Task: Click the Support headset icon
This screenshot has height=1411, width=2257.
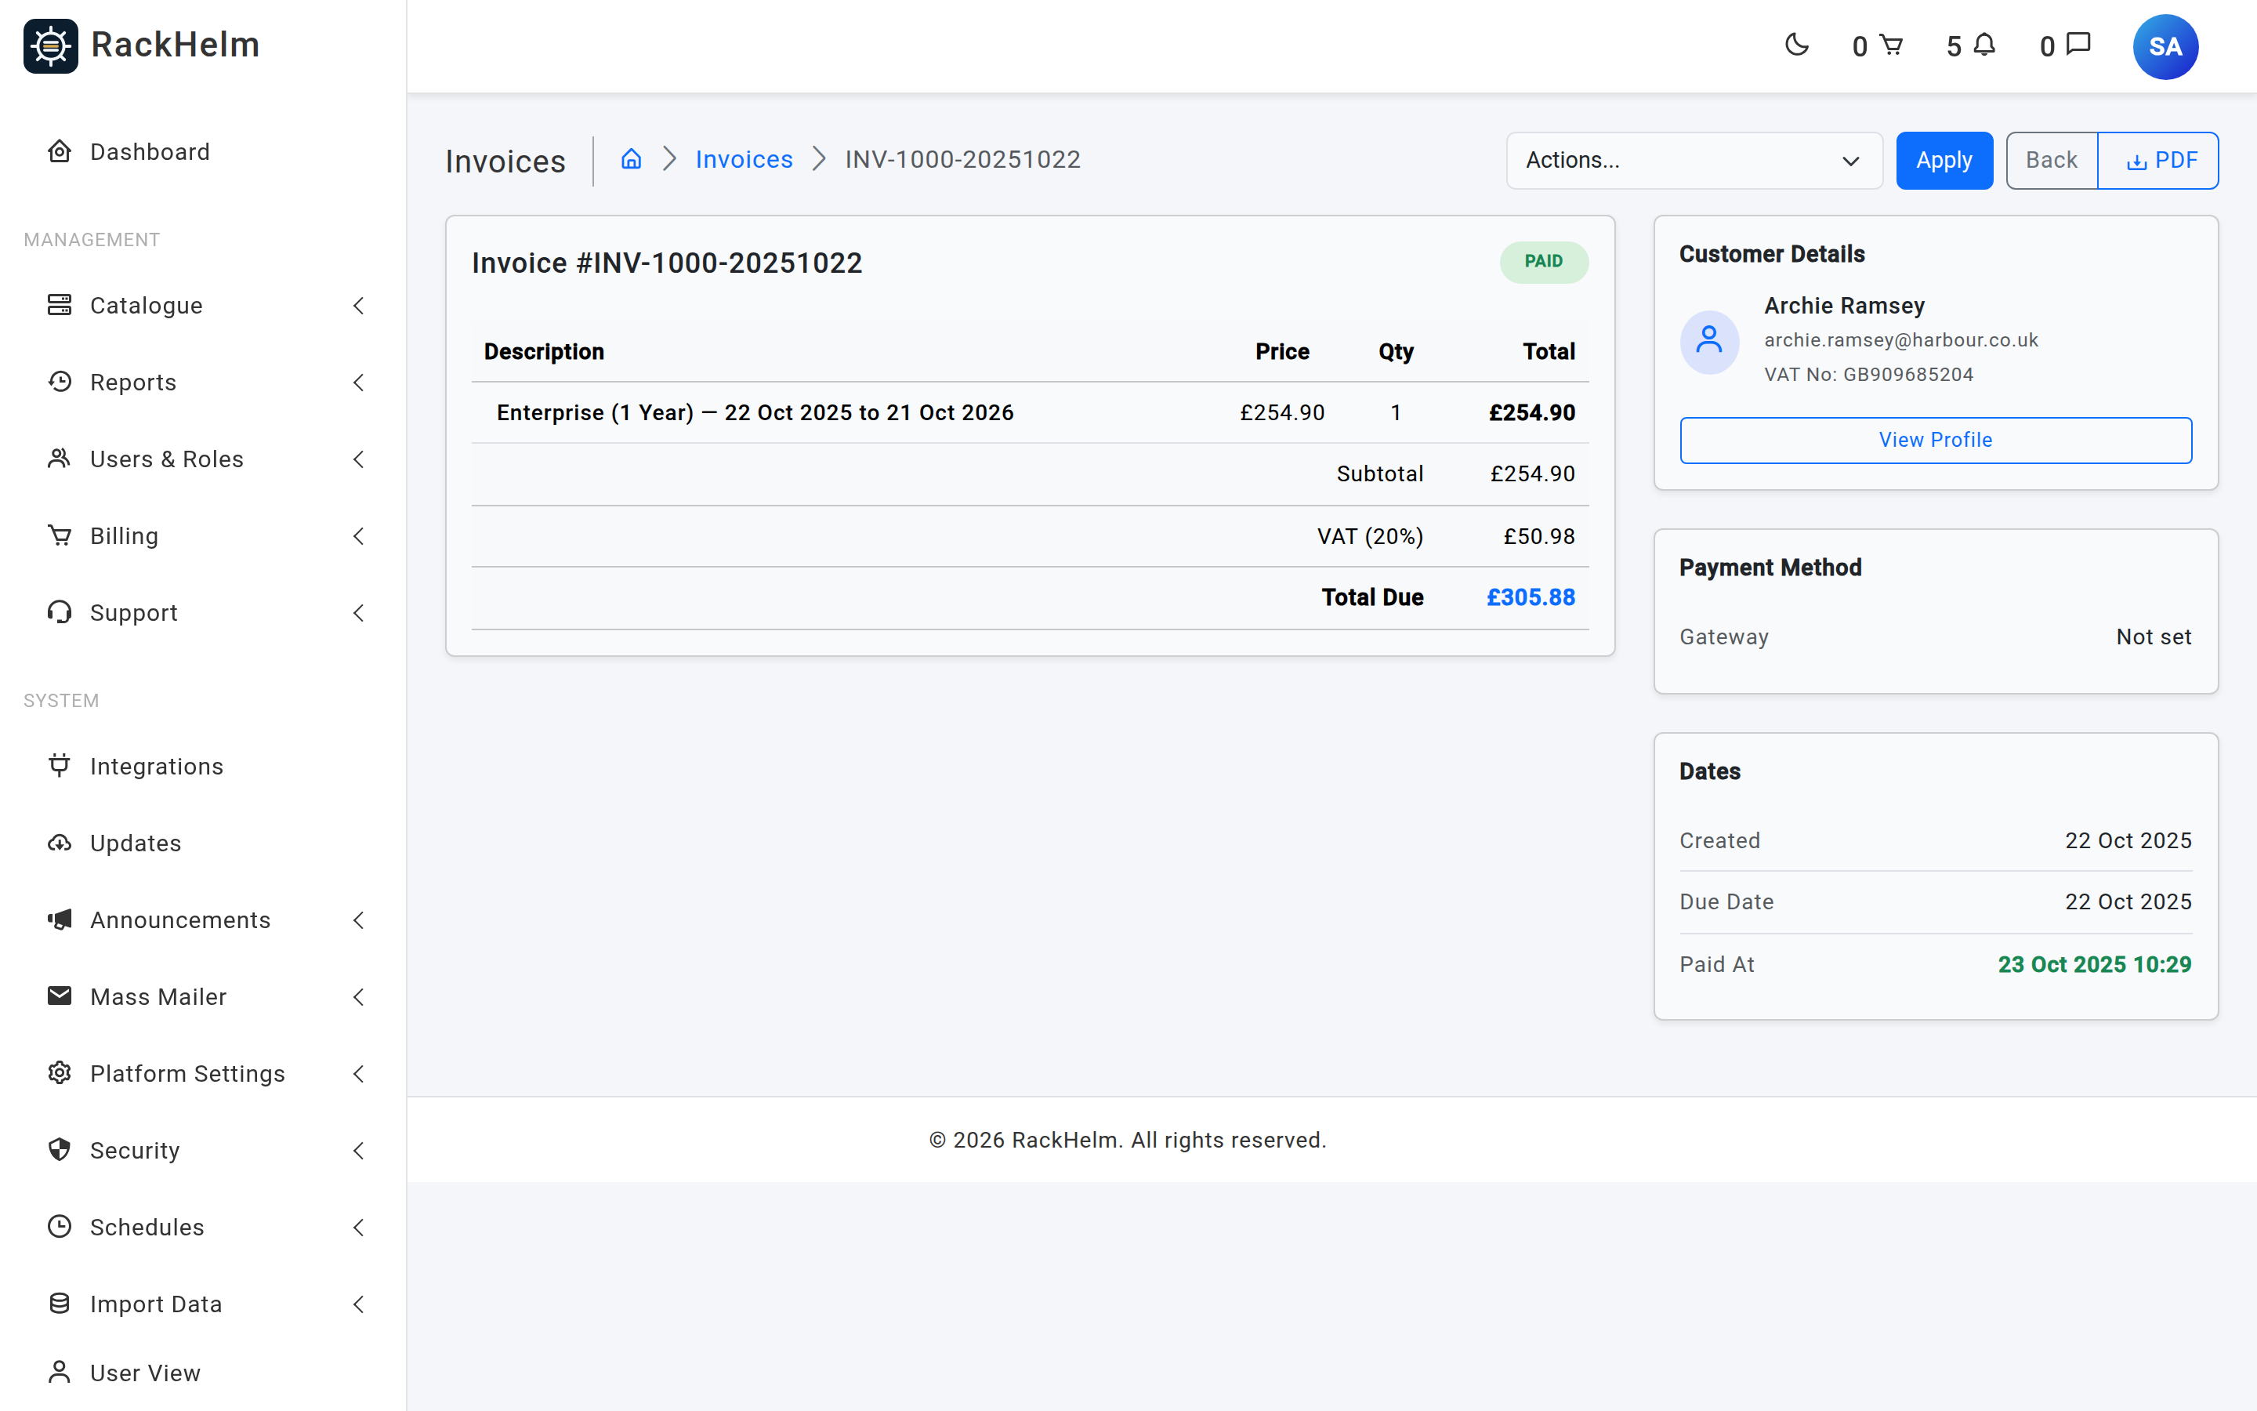Action: pyautogui.click(x=60, y=612)
